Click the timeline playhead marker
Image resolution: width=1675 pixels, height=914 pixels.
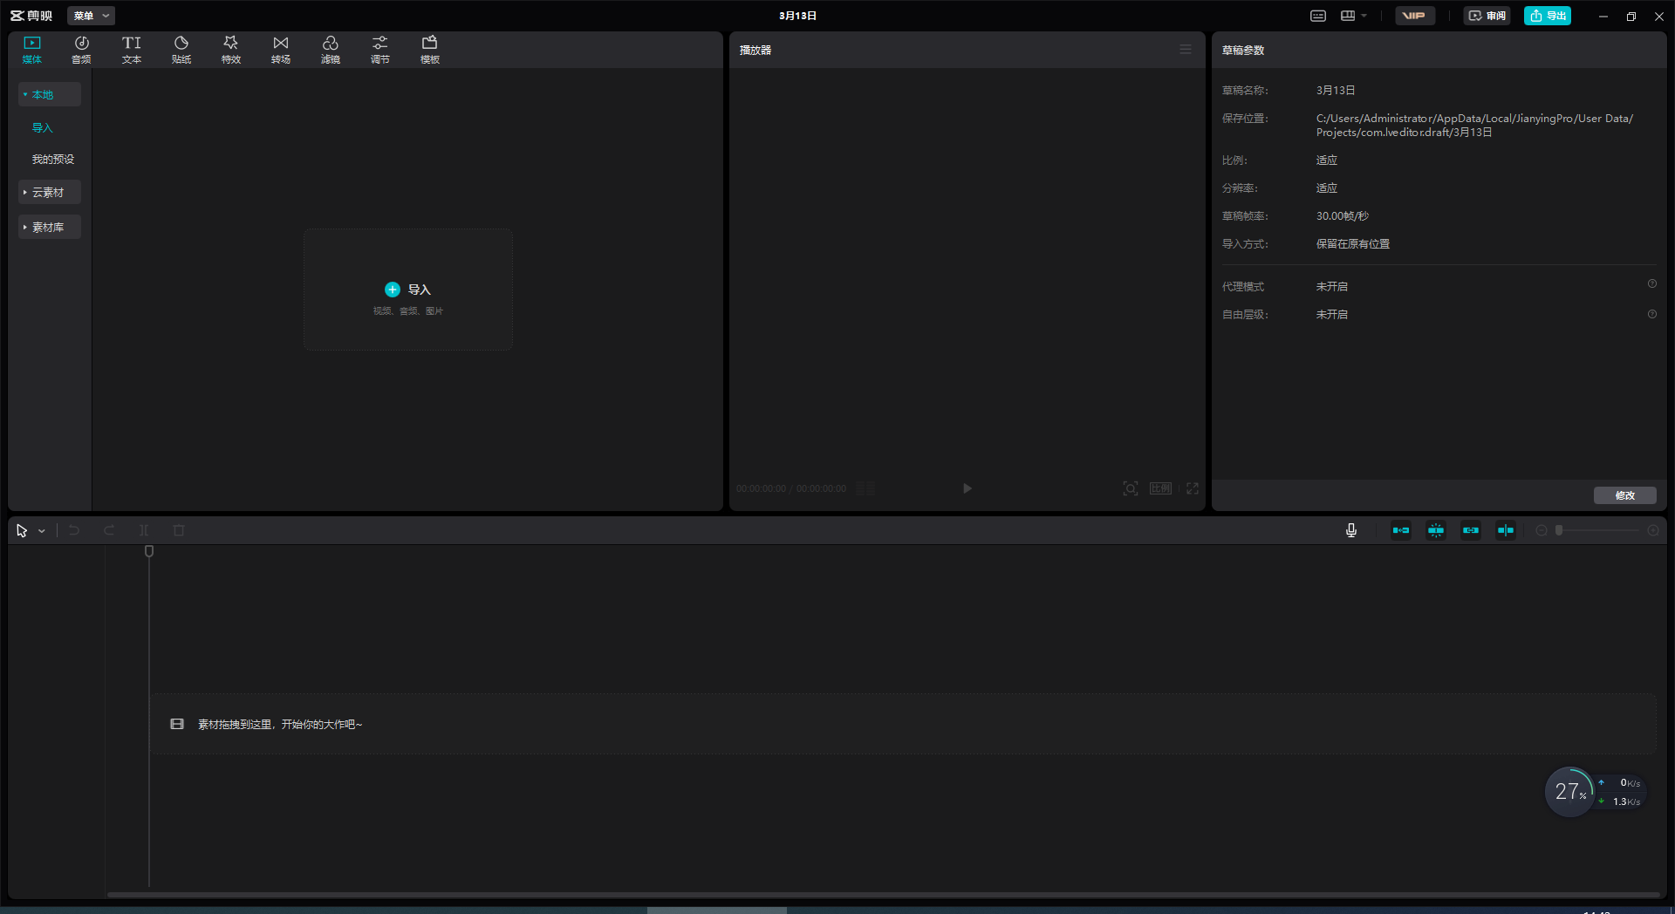click(x=149, y=551)
